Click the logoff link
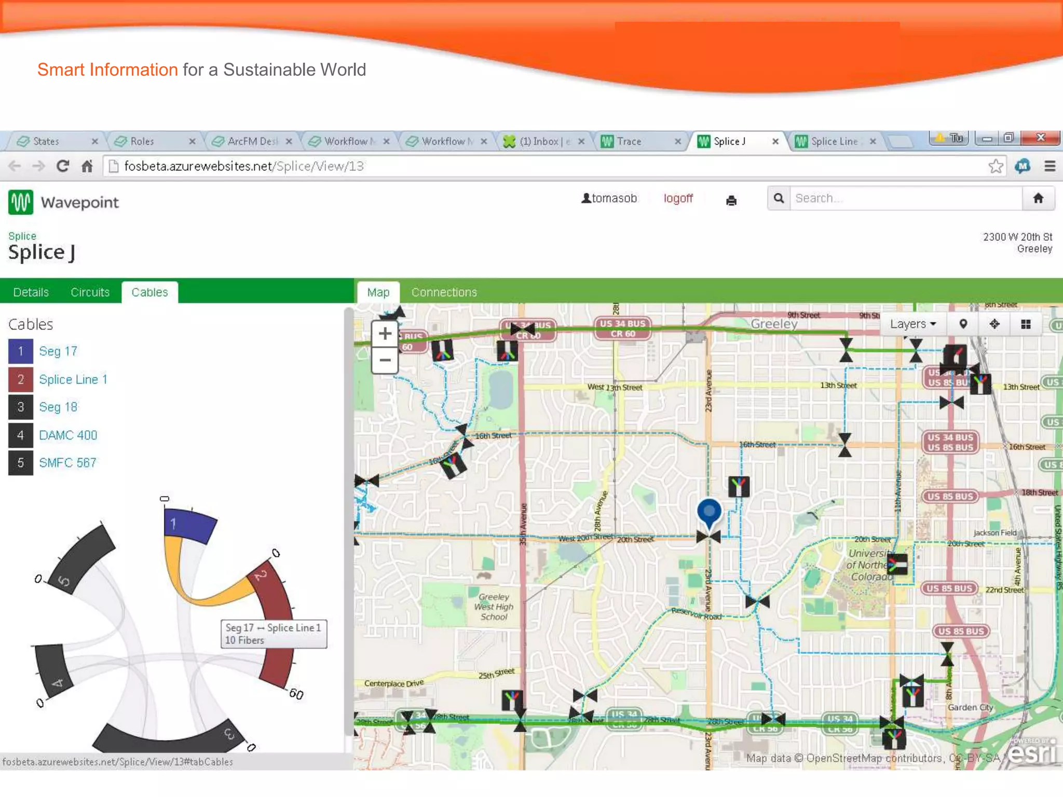Screen dimensions: 1063x797 click(678, 198)
